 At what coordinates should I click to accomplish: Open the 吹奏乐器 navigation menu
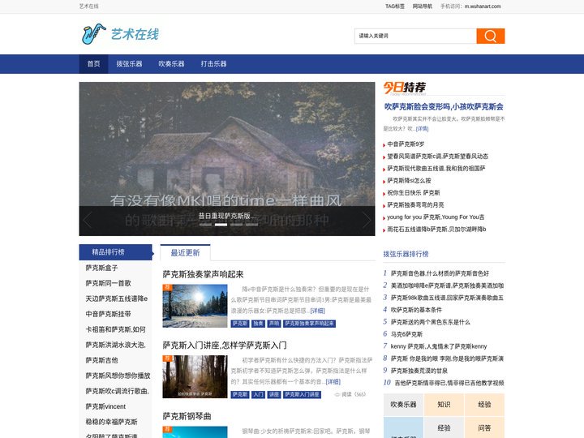point(171,64)
